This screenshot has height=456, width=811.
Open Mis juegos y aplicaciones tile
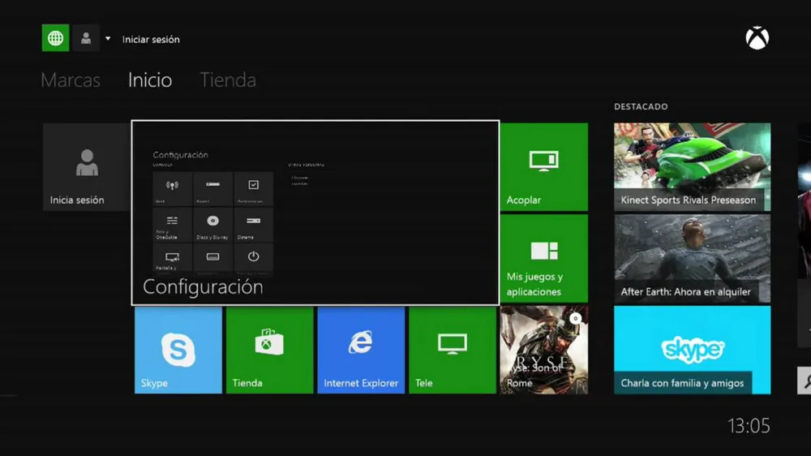click(x=544, y=258)
